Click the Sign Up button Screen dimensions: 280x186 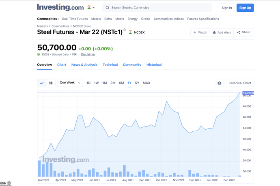245,8
